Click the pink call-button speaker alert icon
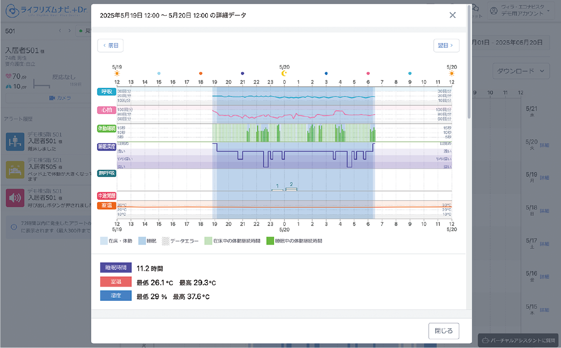 click(15, 198)
